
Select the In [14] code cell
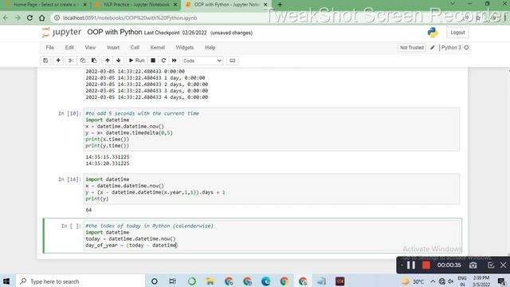[x=272, y=189]
